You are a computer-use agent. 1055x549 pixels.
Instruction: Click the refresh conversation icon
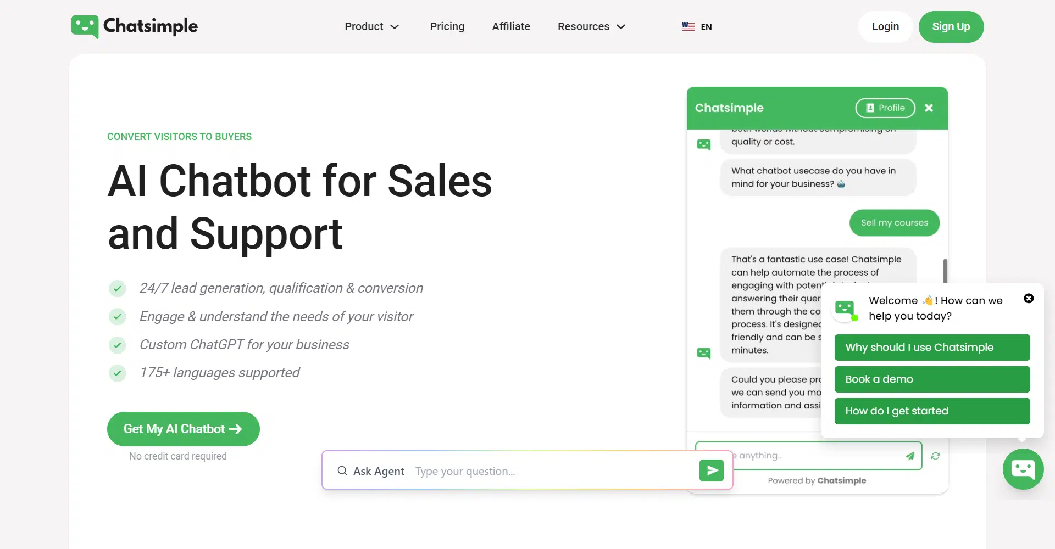935,456
